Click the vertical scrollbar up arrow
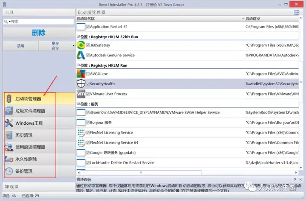This screenshot has width=306, height=201. [301, 18]
